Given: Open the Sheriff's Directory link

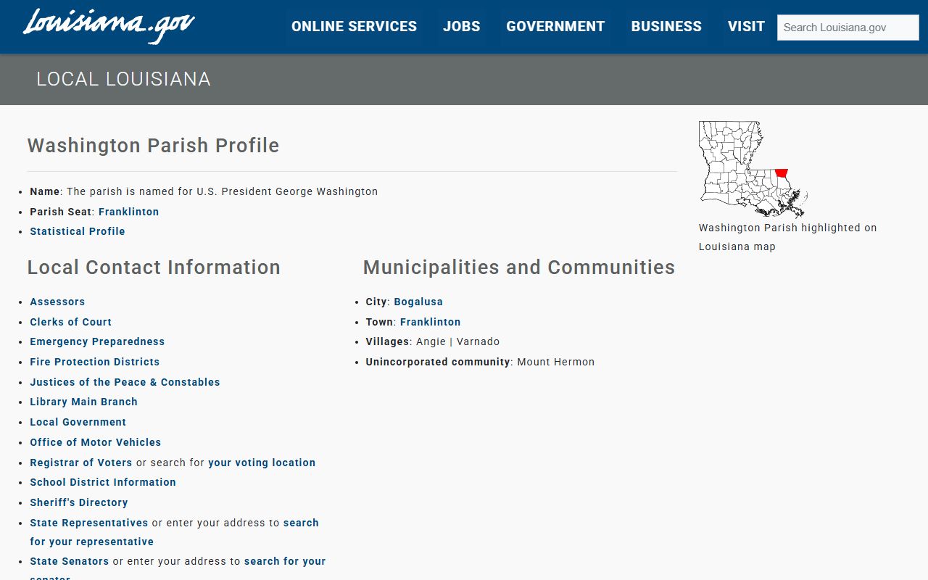Looking at the screenshot, I should click(x=79, y=502).
